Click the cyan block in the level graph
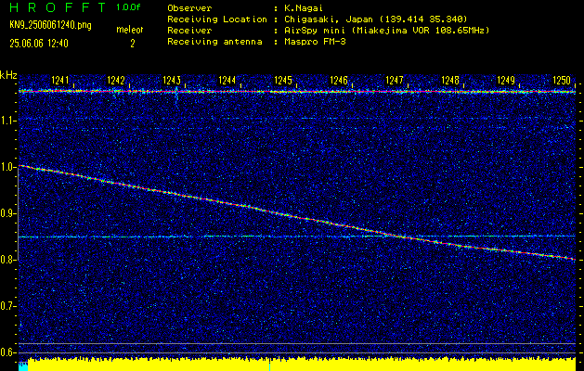The image size is (584, 371). pyautogui.click(x=23, y=366)
